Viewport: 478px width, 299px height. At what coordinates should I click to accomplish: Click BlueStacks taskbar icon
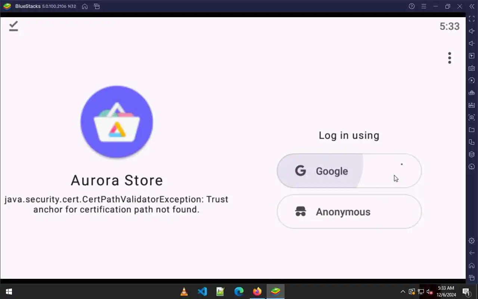pyautogui.click(x=276, y=292)
